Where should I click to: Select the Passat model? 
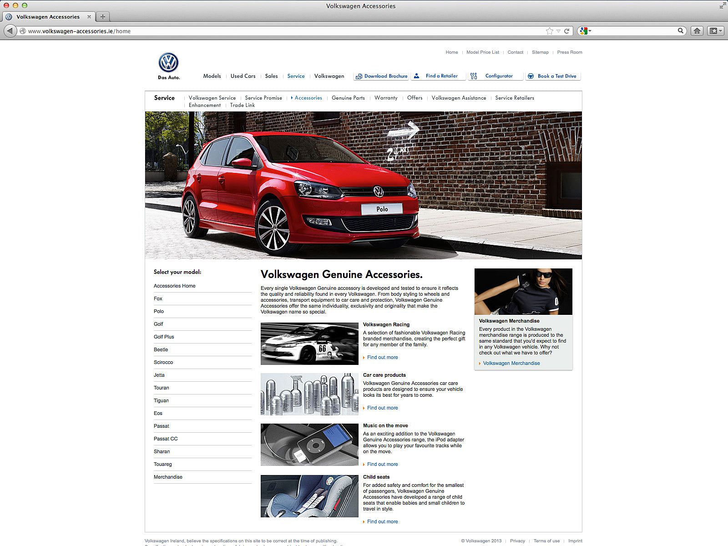point(162,426)
